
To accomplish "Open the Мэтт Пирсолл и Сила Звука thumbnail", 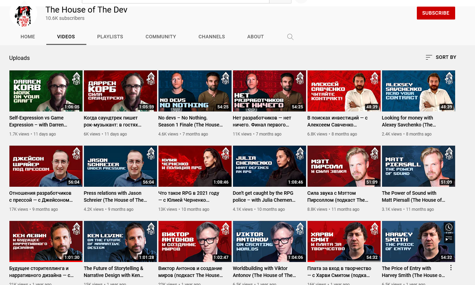I will 344,166.
